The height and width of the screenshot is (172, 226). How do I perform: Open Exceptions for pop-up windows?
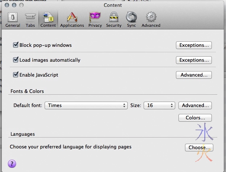[194, 45]
